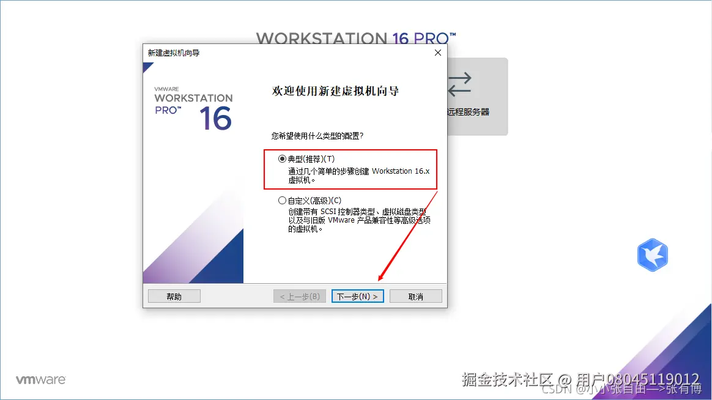Close the 新建虚拟机向导 dialog
The height and width of the screenshot is (400, 712).
[x=438, y=53]
